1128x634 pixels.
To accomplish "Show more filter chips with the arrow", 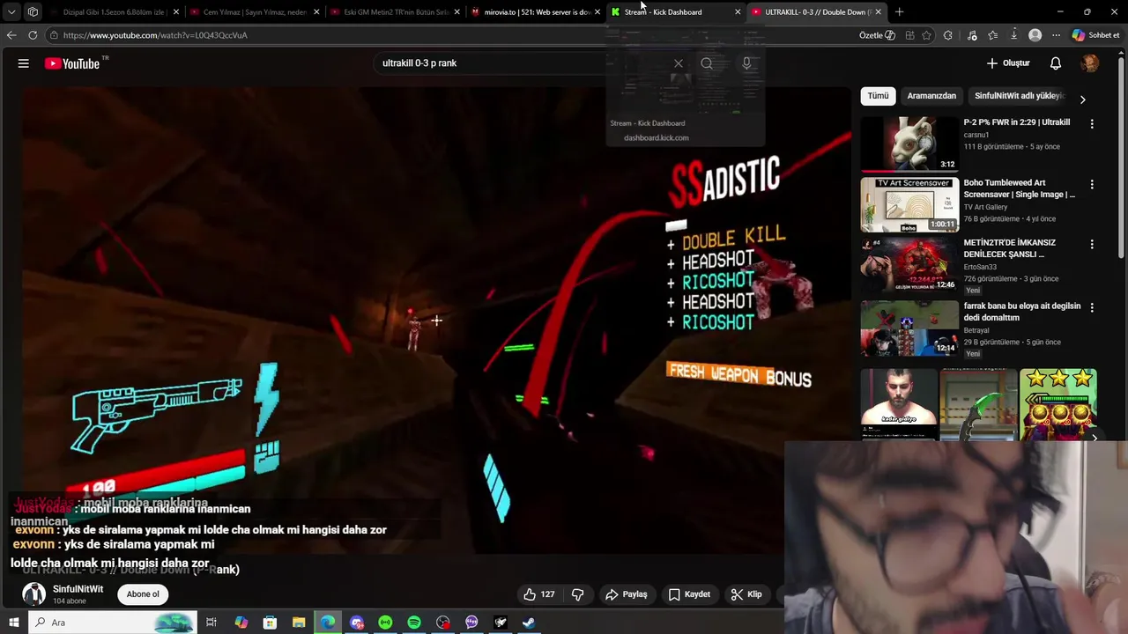I will click(1082, 100).
